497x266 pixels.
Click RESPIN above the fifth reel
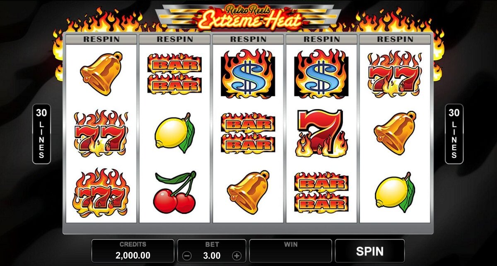click(395, 39)
